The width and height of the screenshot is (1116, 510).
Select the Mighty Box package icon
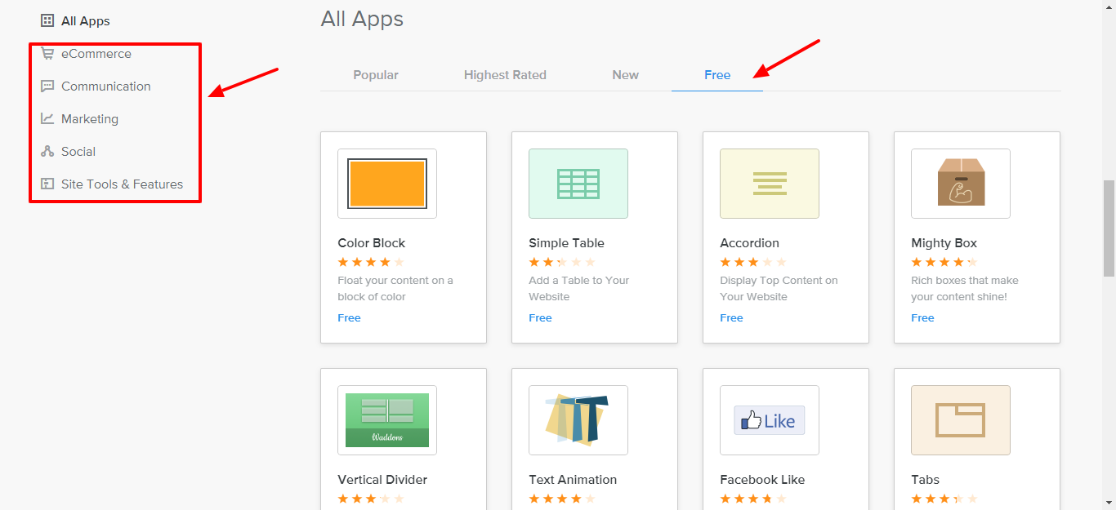(x=961, y=184)
